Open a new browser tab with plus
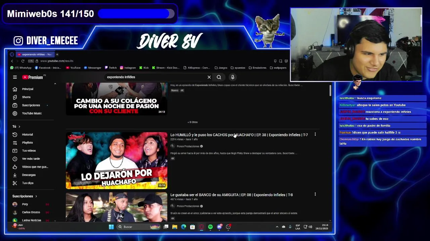 point(57,54)
